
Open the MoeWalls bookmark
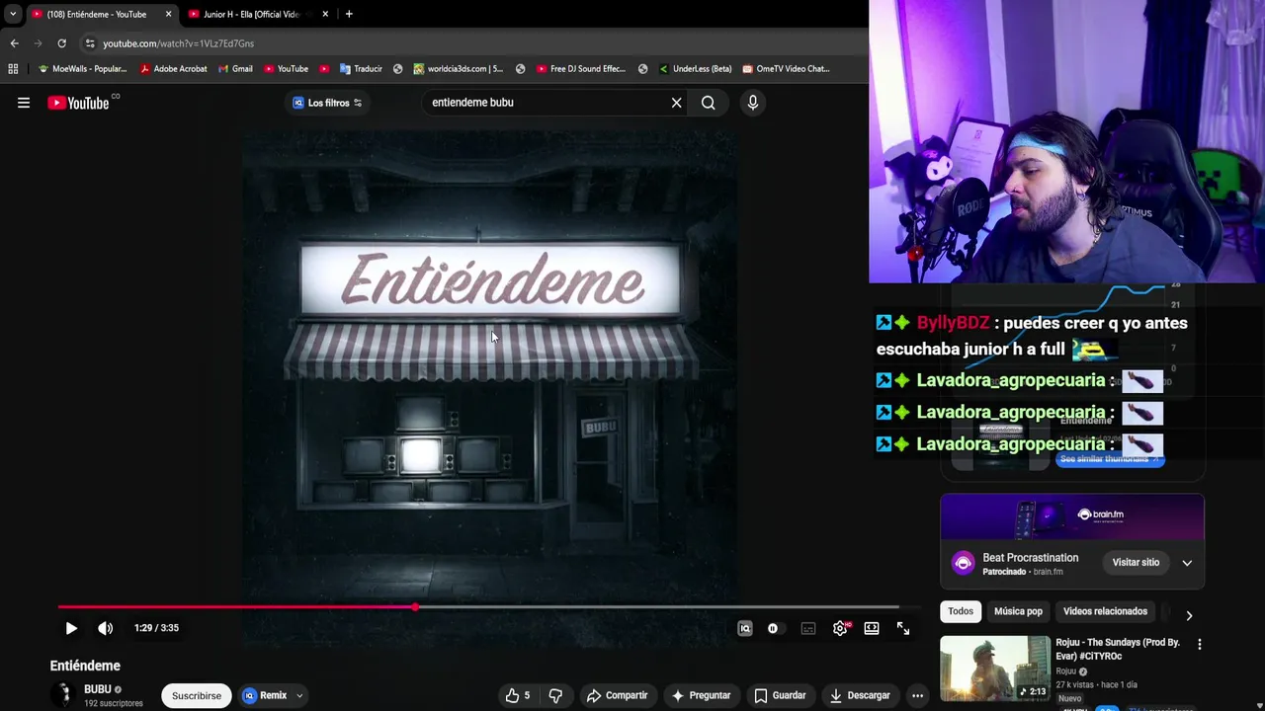click(83, 69)
